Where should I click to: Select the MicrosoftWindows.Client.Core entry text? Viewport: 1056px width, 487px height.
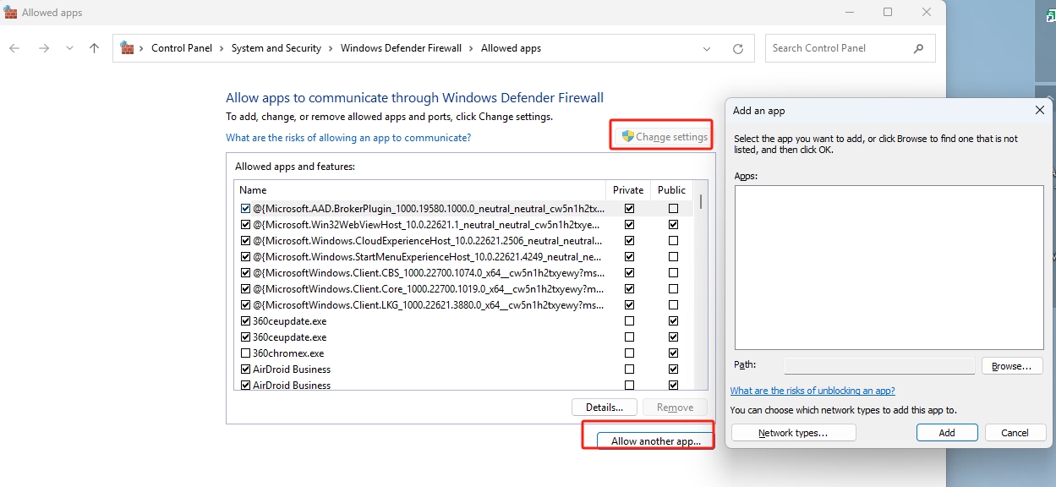429,289
